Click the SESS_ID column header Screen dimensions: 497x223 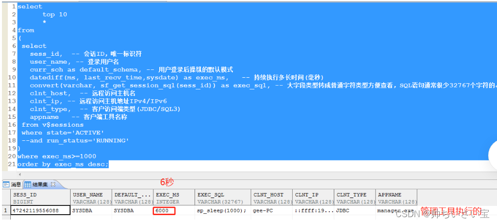41,198
